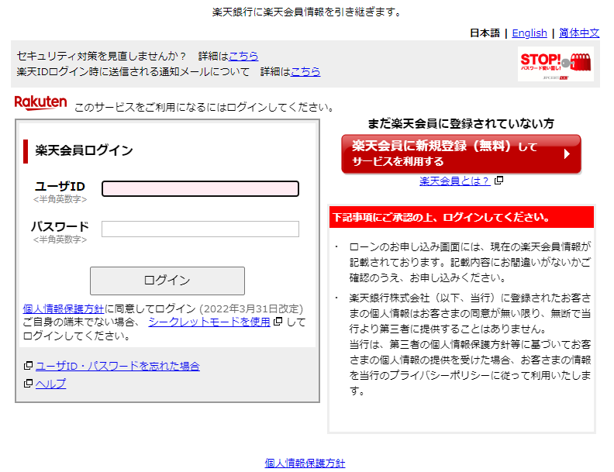Click the arrow on the red registration button

(567, 153)
